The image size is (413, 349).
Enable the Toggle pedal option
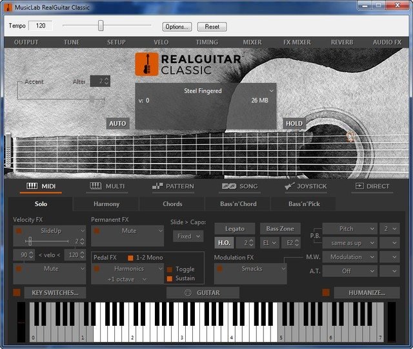click(x=170, y=269)
